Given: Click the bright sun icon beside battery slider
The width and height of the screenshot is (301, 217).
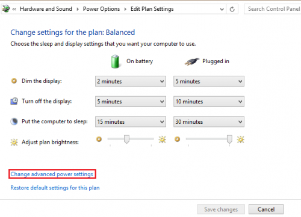Looking at the screenshot, I should tap(162, 139).
